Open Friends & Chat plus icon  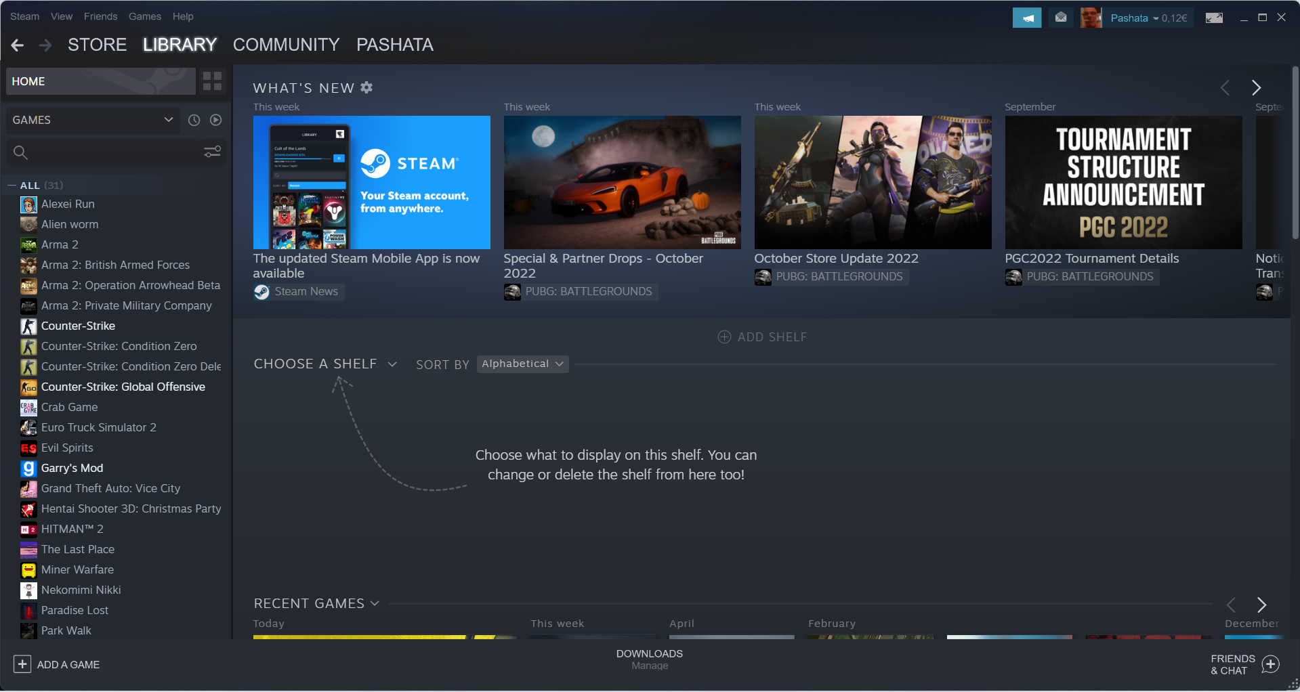click(x=1271, y=664)
